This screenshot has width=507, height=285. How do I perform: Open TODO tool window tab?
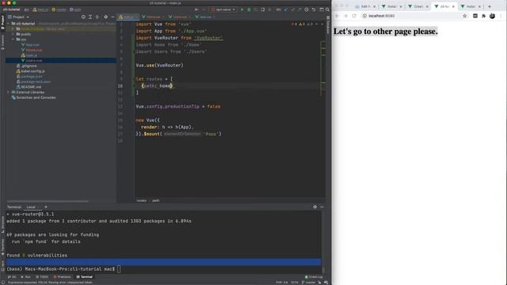[42, 277]
